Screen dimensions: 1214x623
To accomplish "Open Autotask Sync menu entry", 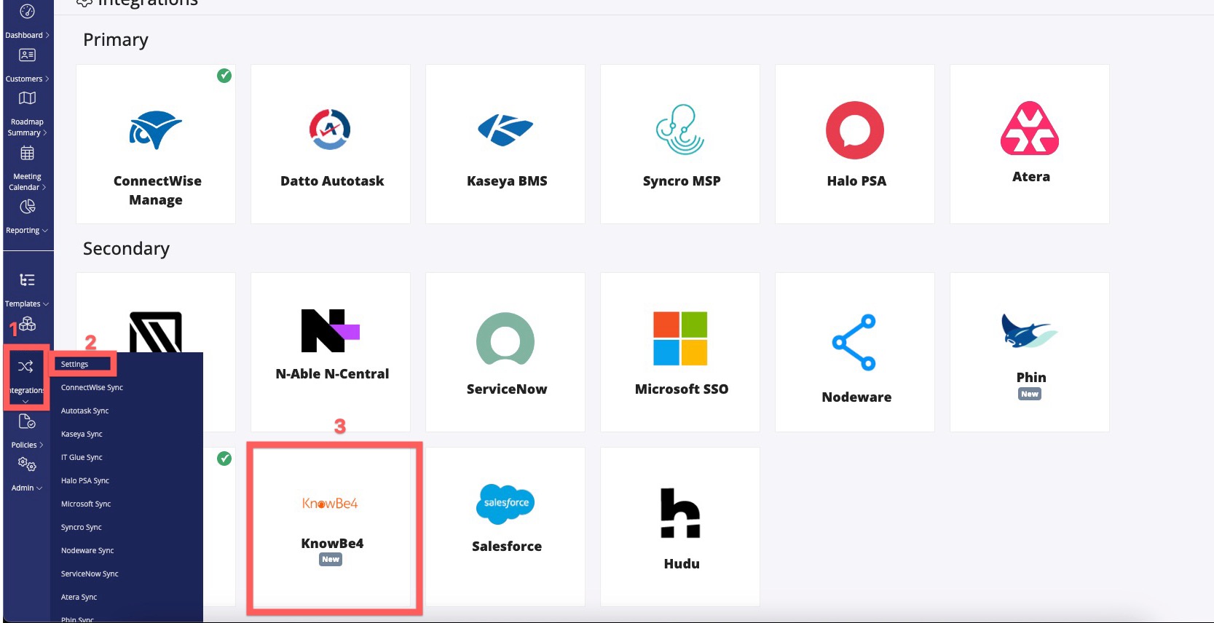I will pyautogui.click(x=84, y=411).
